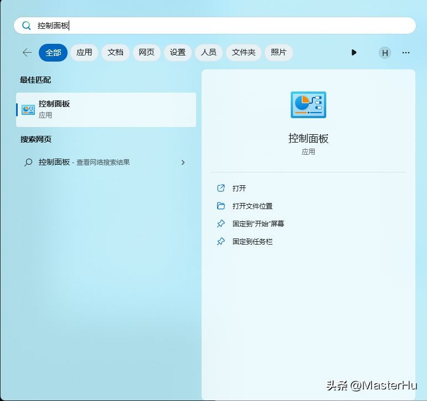Click the large 控制面板 preview icon
The image size is (427, 401).
[308, 105]
